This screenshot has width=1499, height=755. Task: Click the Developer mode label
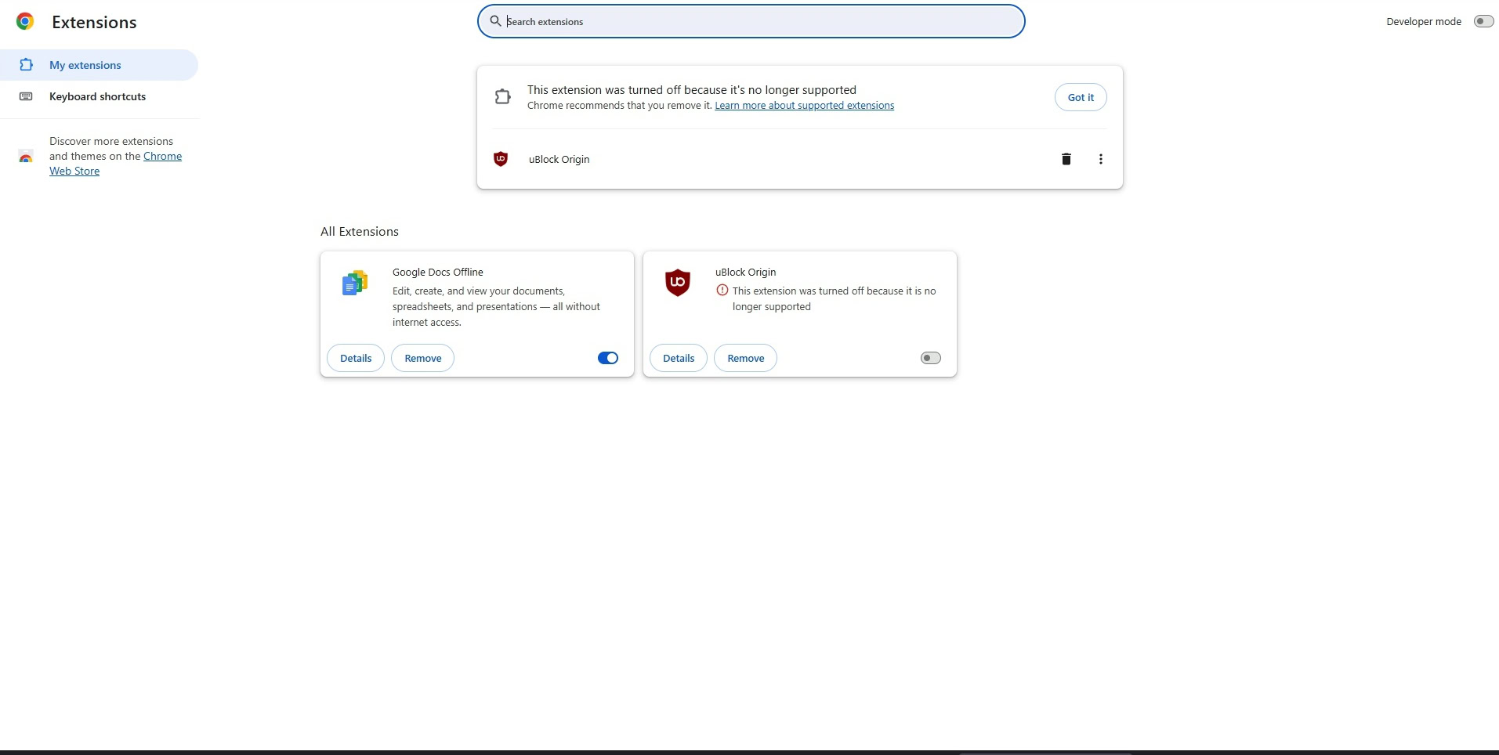(x=1424, y=21)
